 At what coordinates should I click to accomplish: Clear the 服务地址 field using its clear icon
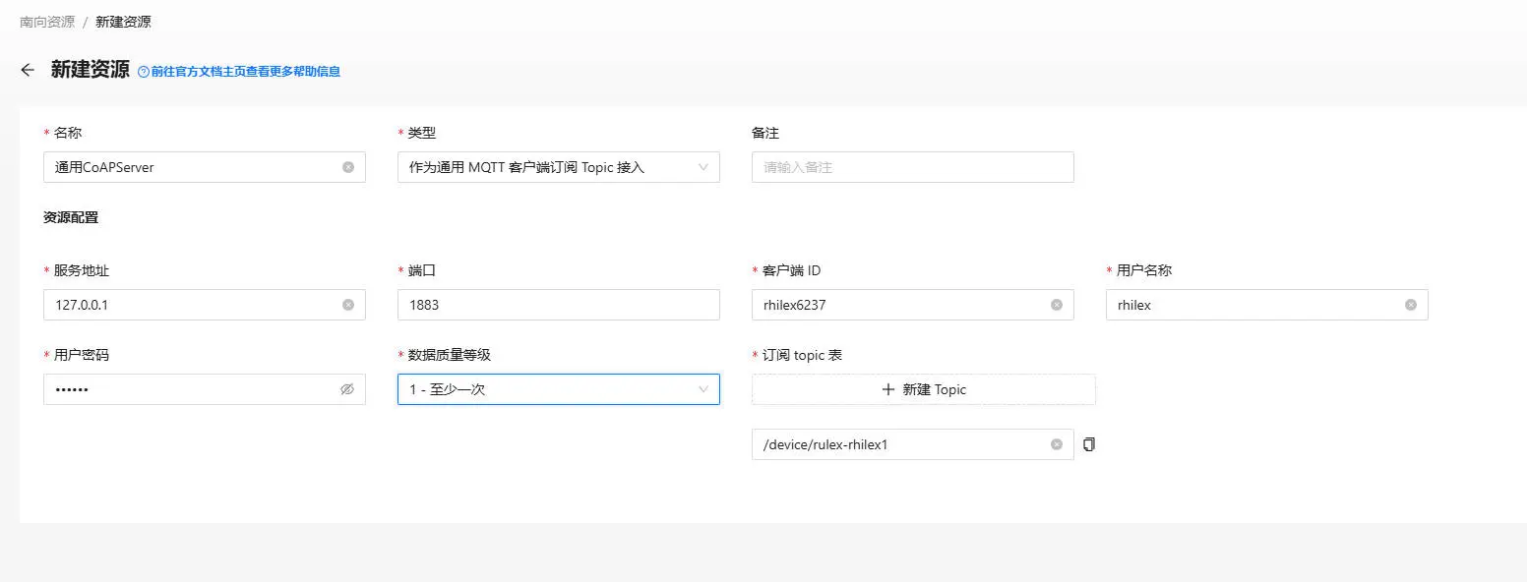(348, 305)
